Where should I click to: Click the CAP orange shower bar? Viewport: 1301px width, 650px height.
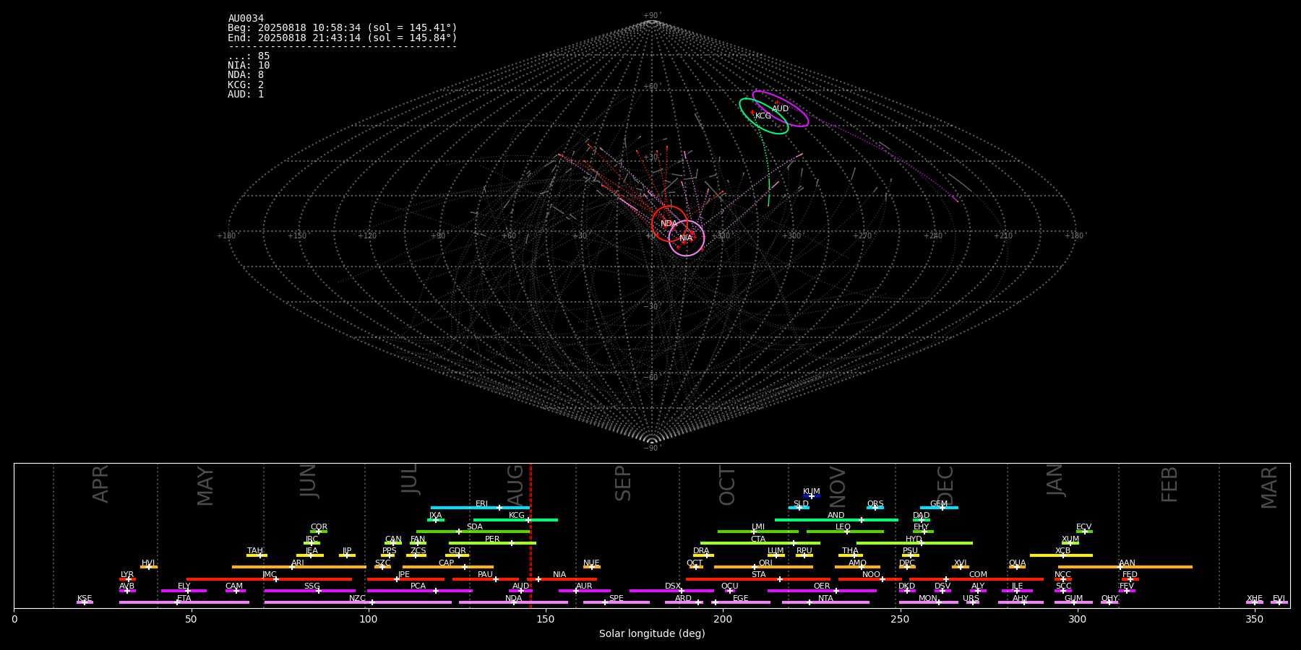pos(448,567)
